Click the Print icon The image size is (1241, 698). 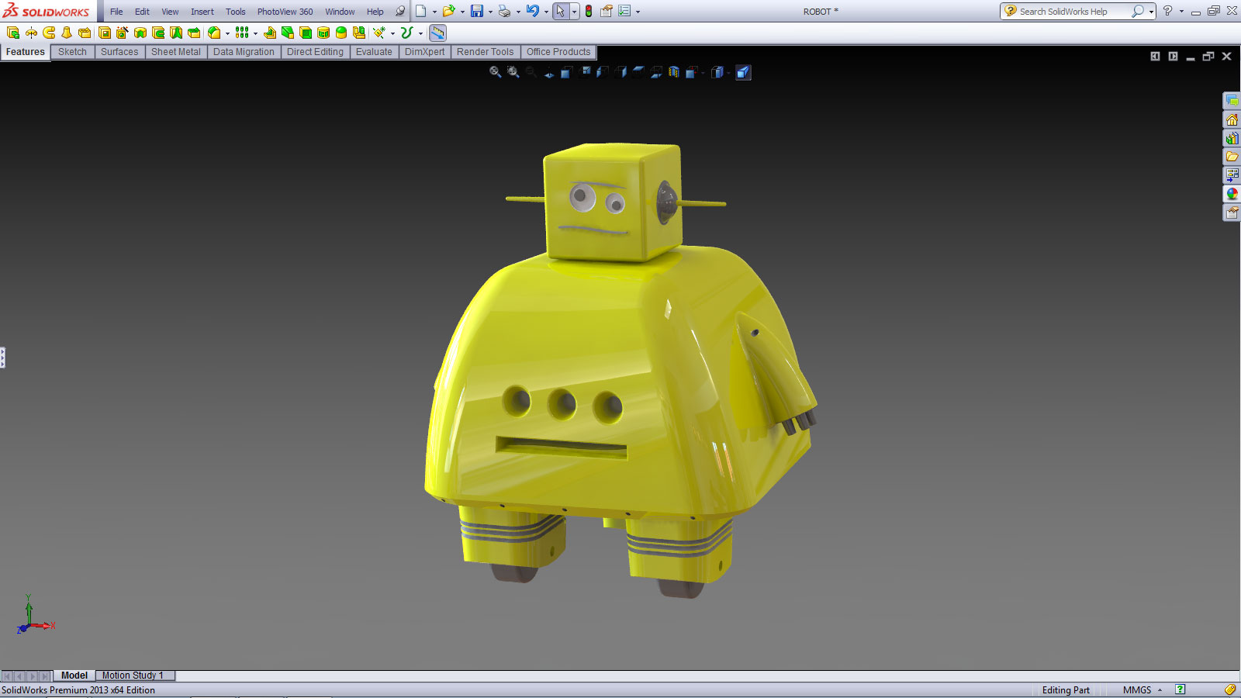point(504,11)
